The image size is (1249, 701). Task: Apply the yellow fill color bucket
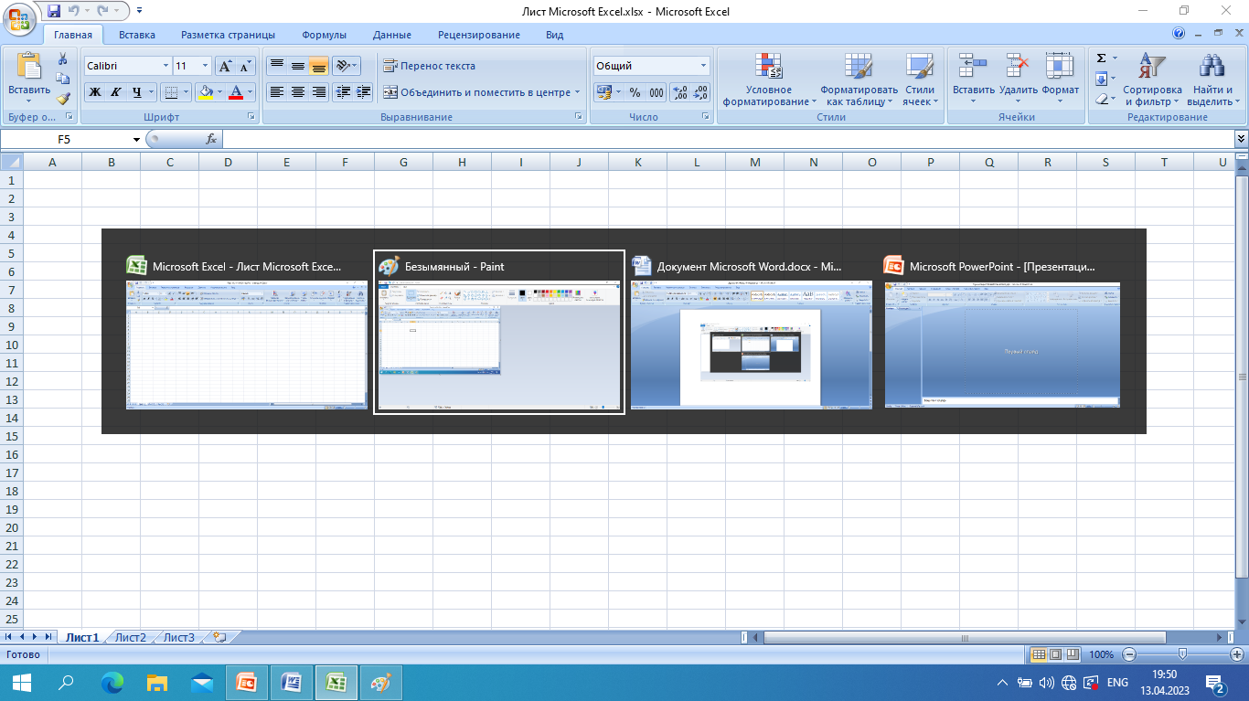tap(205, 92)
